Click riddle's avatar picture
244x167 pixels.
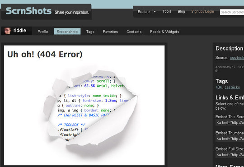pos(8,31)
